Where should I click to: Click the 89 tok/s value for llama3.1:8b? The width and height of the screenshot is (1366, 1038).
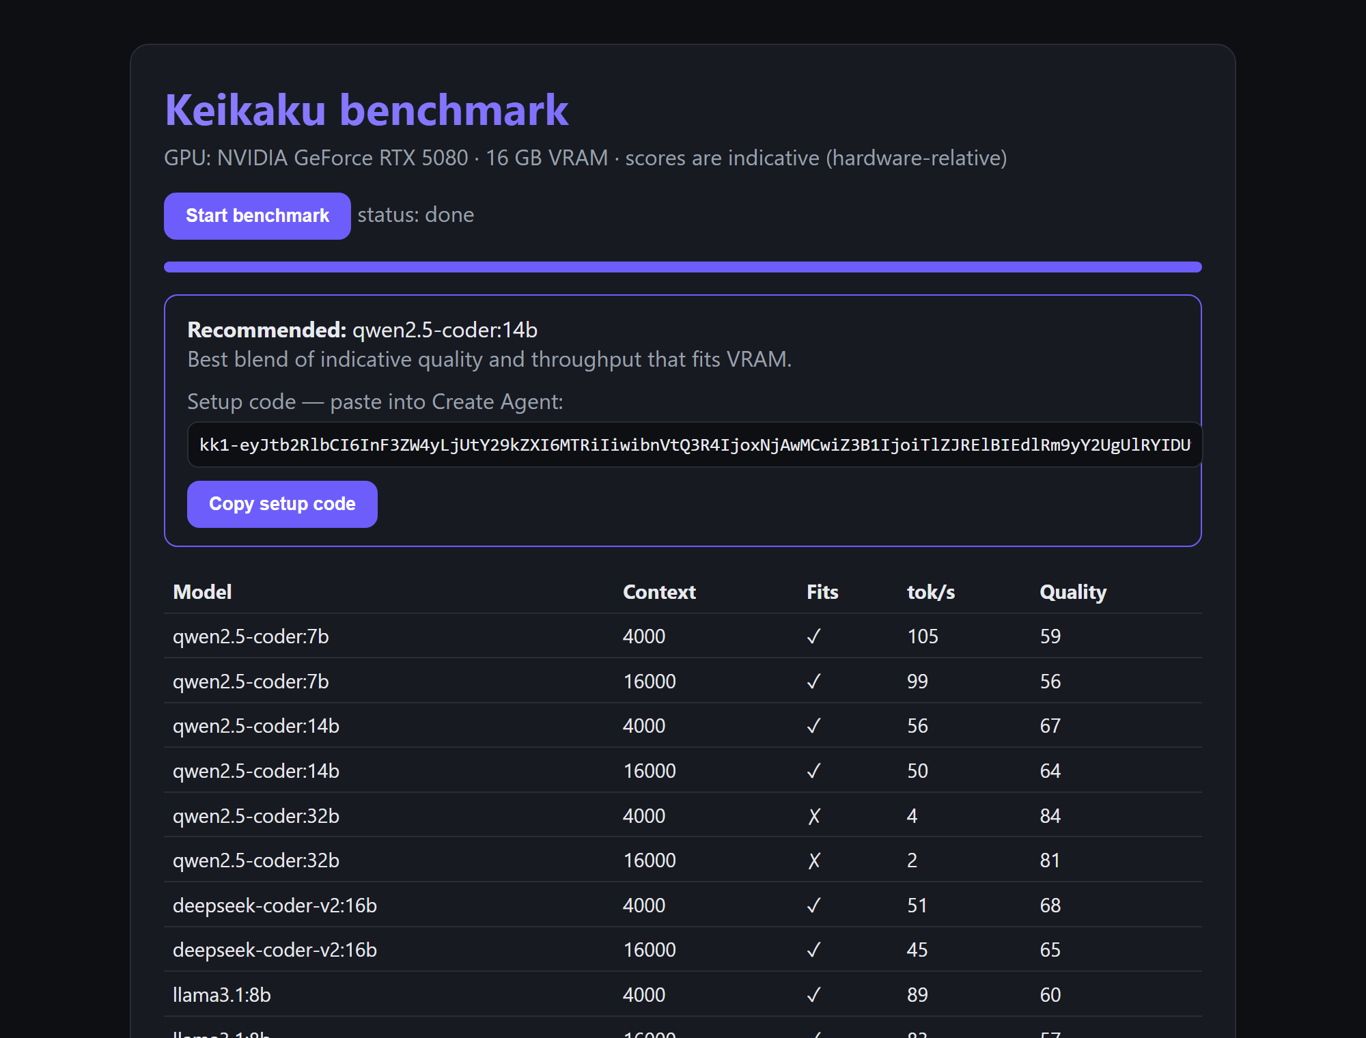[917, 995]
